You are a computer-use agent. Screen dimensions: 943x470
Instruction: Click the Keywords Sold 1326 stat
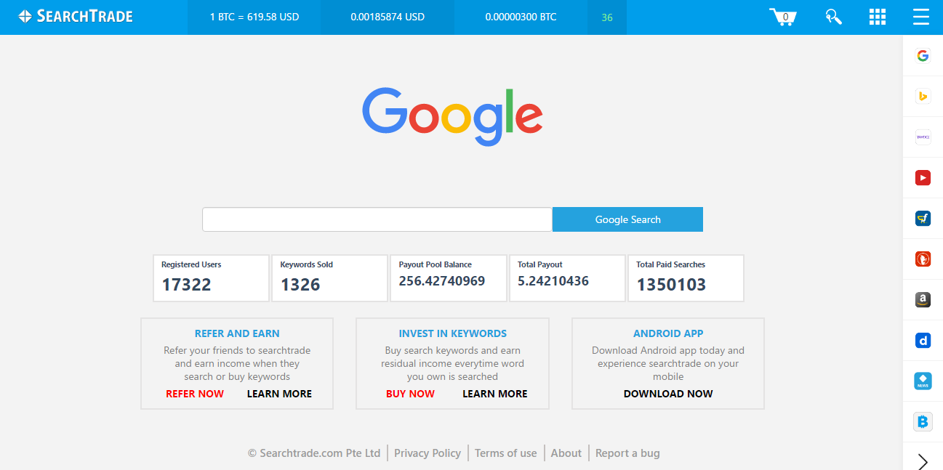click(x=329, y=277)
